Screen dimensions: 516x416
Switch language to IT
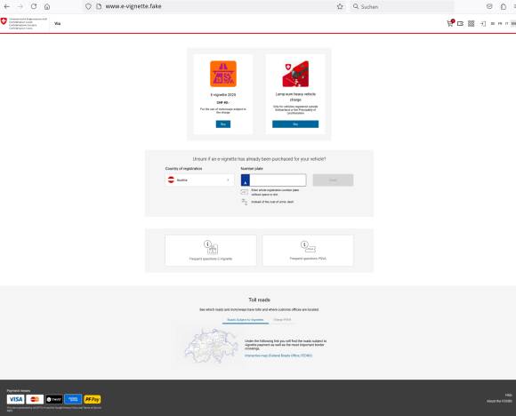(507, 24)
